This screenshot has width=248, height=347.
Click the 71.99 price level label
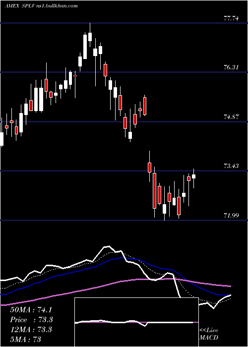(x=231, y=215)
